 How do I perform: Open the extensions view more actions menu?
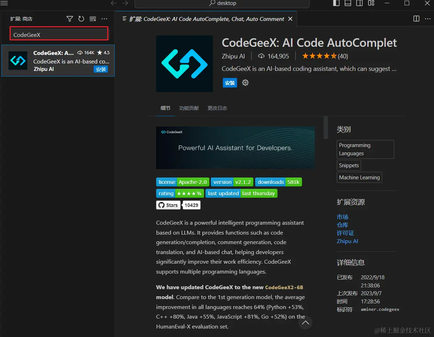point(104,19)
